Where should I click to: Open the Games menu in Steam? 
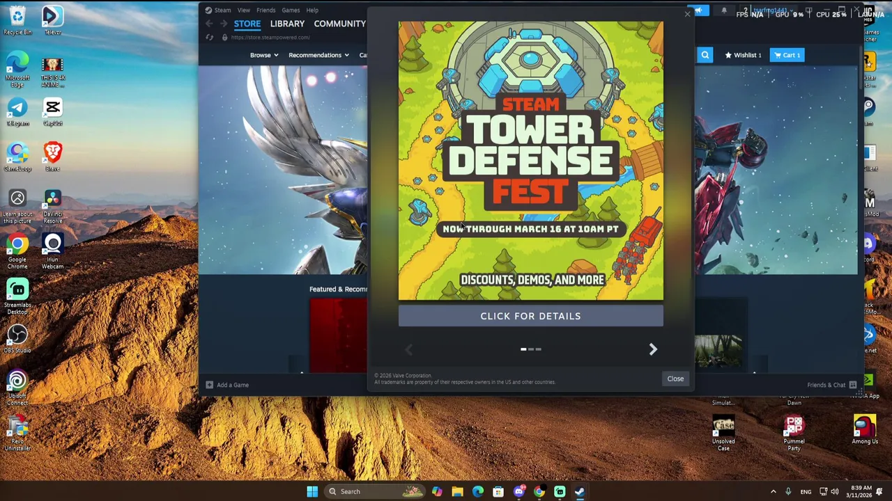[x=291, y=10]
